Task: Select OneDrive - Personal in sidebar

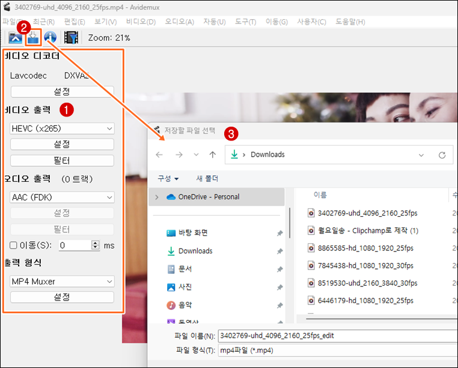Action: click(216, 197)
